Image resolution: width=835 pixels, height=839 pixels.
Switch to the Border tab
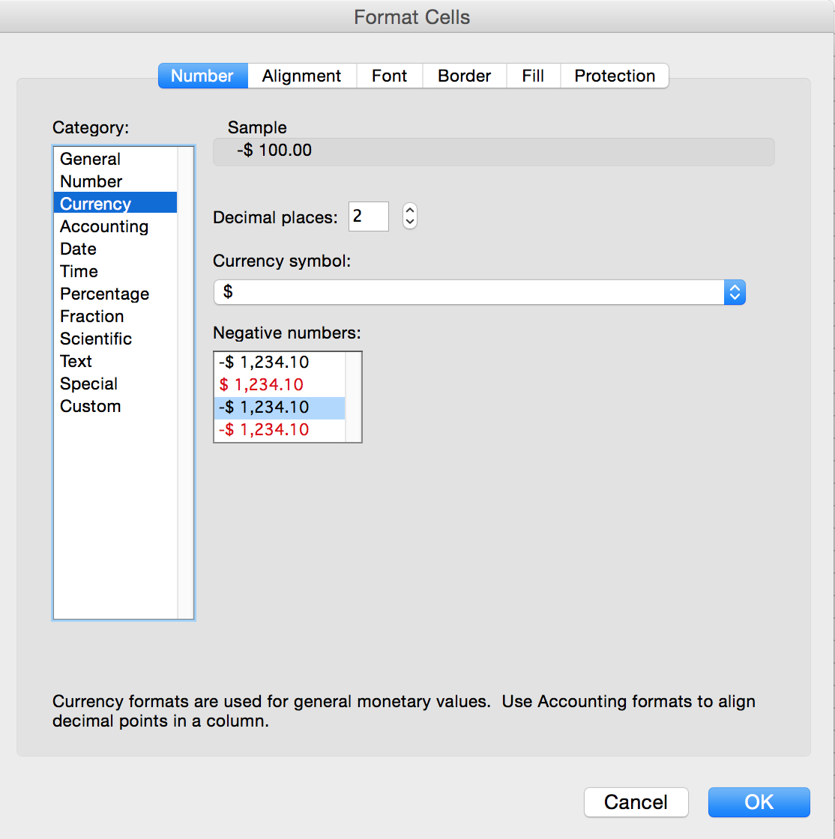pyautogui.click(x=464, y=76)
